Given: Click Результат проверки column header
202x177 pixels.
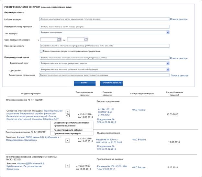Looking at the screenshot, I should (x=107, y=94).
